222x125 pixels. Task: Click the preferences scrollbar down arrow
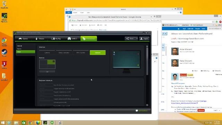click(147, 105)
